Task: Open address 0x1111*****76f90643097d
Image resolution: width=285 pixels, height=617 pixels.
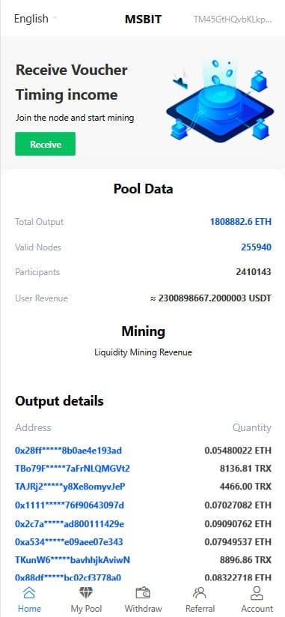Action: coord(70,505)
